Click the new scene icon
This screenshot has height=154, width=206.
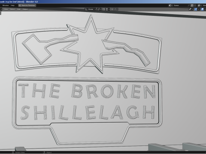point(192,6)
